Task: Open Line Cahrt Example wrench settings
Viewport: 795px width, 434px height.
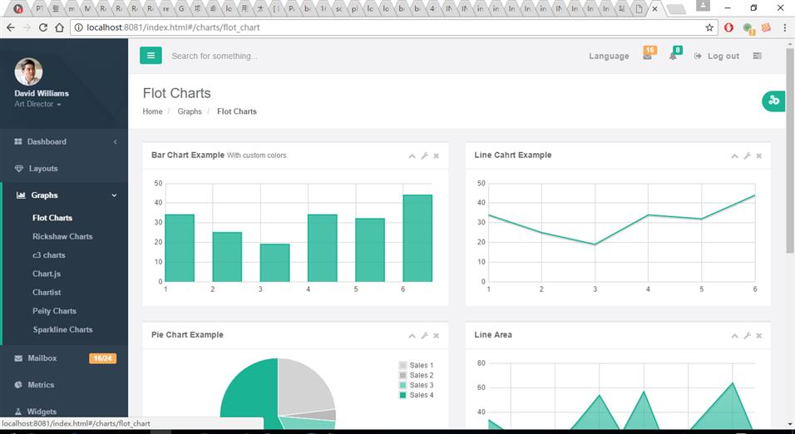Action: (748, 155)
